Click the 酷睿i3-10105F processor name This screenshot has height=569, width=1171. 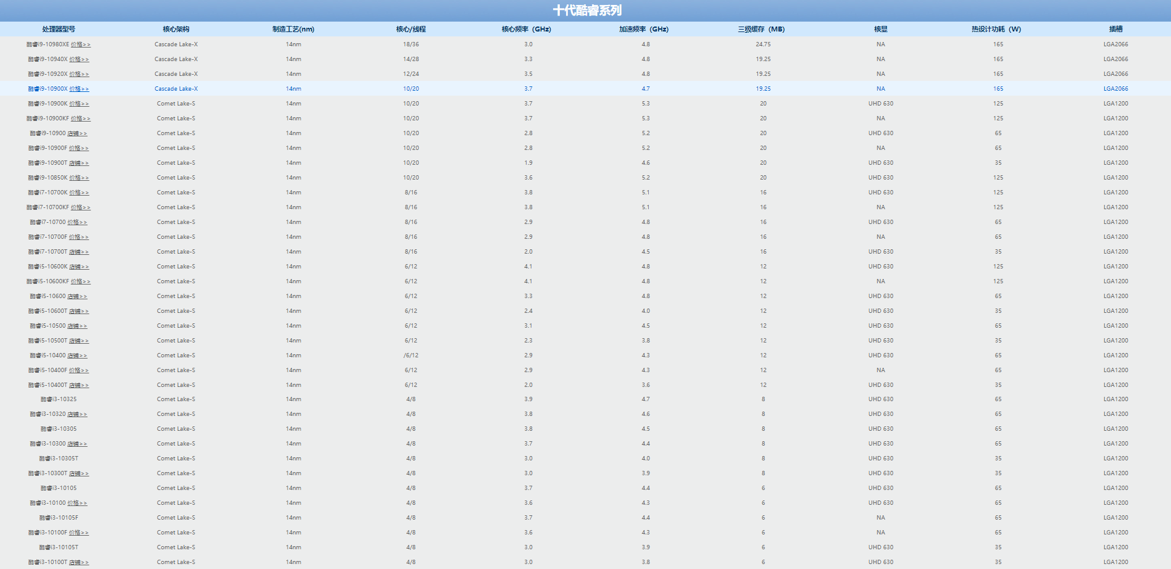pos(59,518)
